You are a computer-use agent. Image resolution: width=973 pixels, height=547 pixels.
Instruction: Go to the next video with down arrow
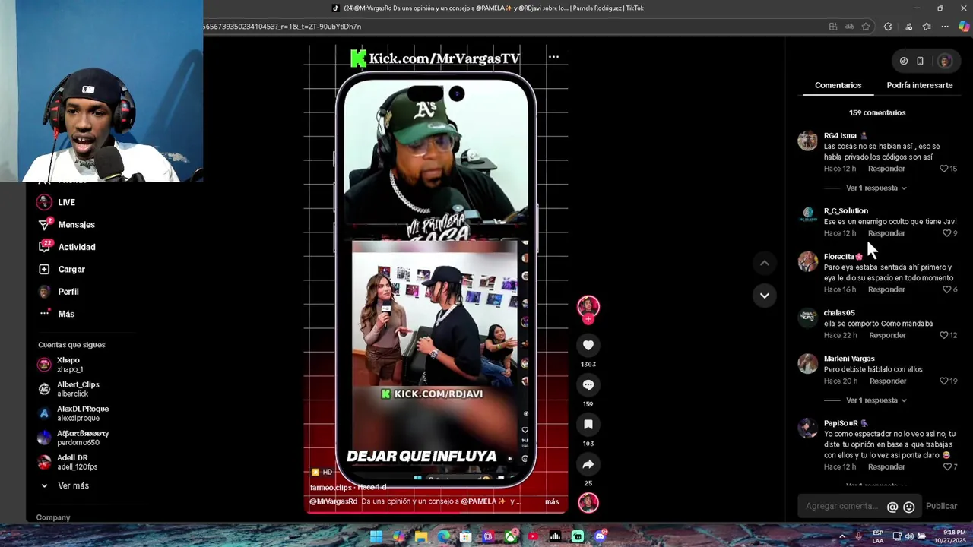(765, 295)
